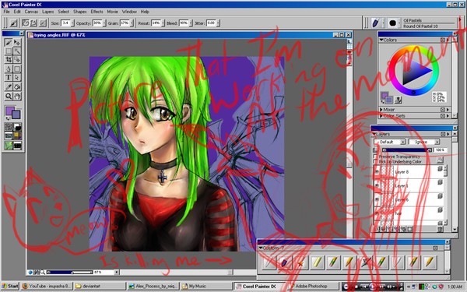Select the Text tool

click(9, 77)
